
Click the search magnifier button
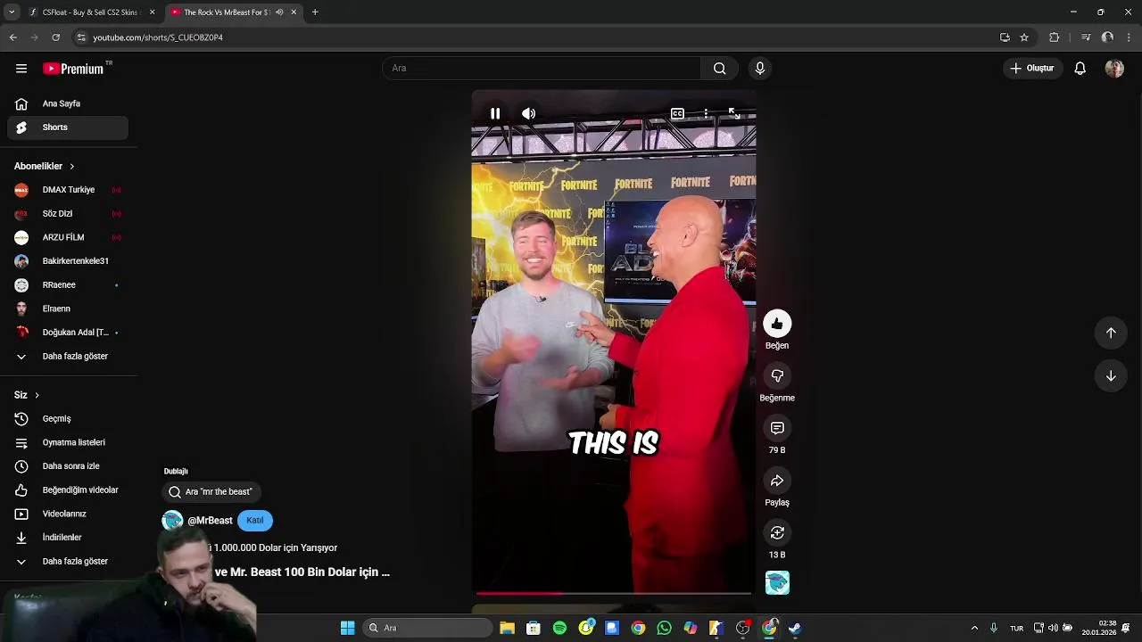[719, 69]
